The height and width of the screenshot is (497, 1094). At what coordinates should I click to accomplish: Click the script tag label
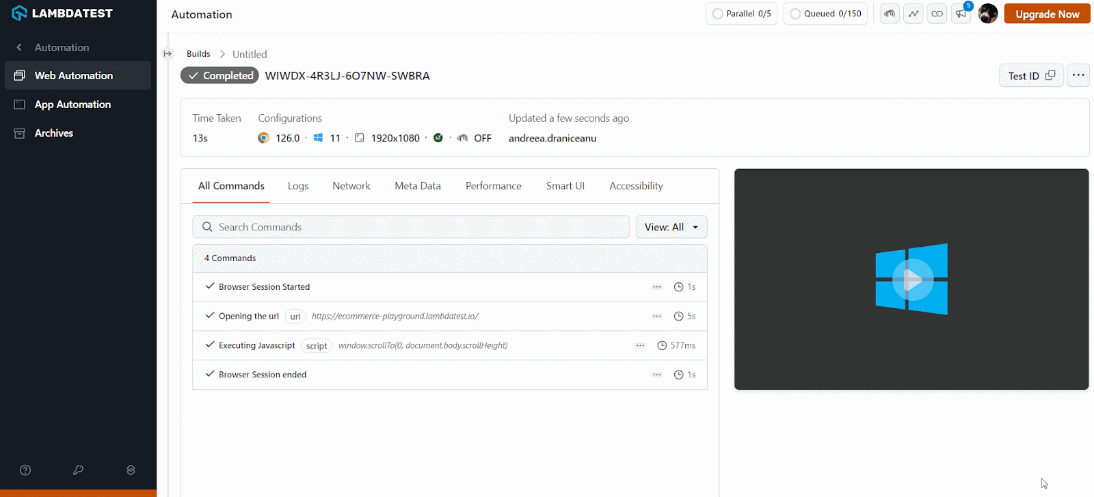[x=317, y=346]
